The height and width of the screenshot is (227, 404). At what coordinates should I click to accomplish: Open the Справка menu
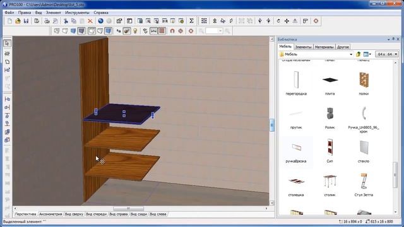pos(101,13)
